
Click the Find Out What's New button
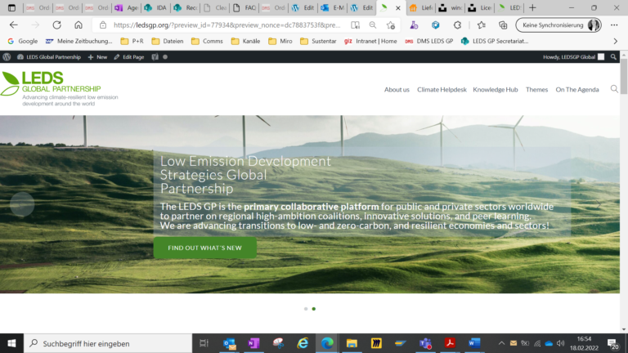point(204,248)
